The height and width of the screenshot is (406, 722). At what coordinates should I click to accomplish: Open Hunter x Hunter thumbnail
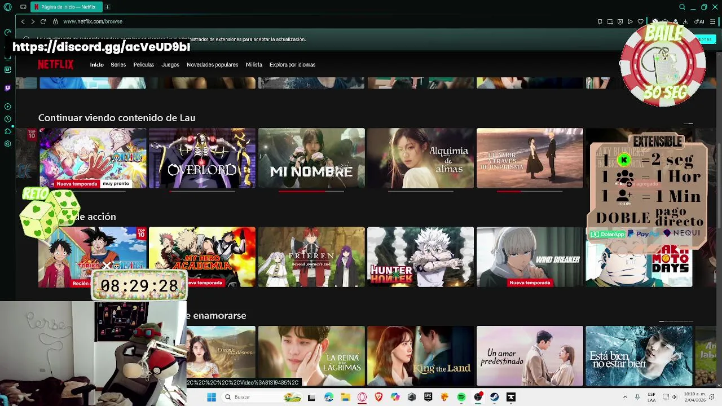point(420,257)
